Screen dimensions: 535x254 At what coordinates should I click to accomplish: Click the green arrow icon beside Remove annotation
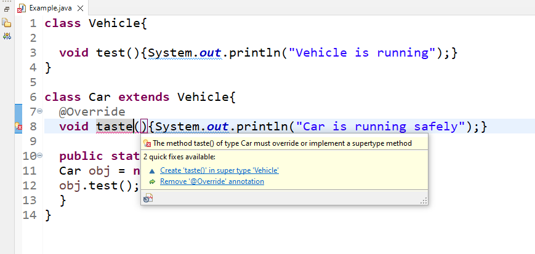(152, 181)
